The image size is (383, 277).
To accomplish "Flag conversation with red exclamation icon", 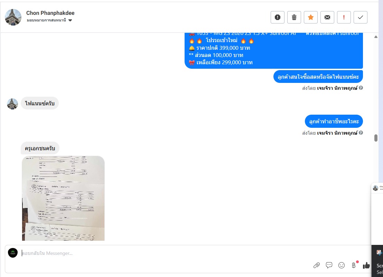I will coord(344,17).
